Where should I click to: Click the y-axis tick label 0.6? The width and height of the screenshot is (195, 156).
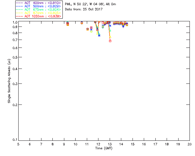(15, 48)
